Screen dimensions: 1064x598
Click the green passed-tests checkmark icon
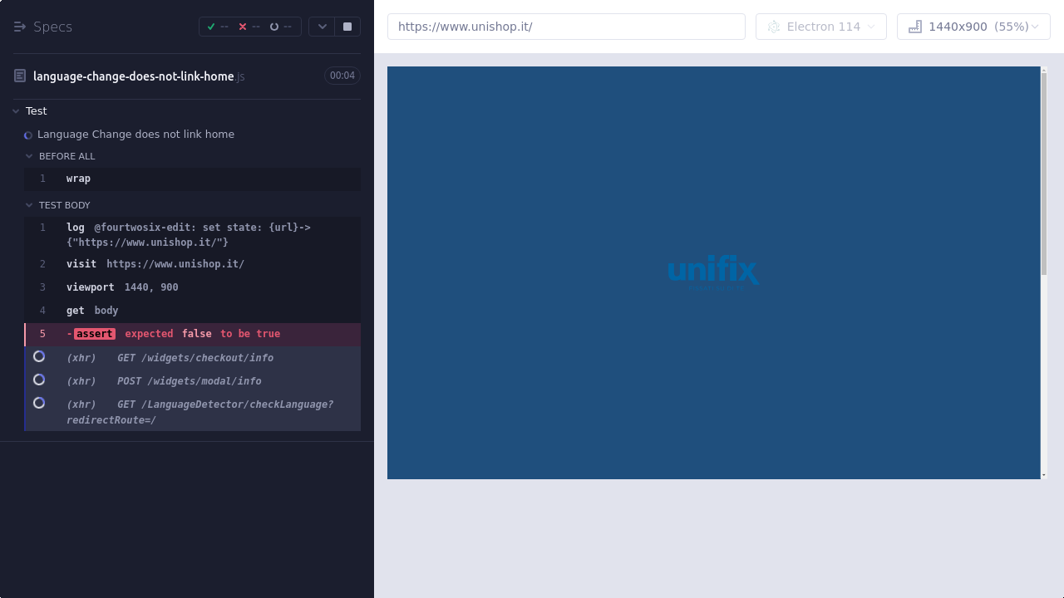[x=211, y=27]
